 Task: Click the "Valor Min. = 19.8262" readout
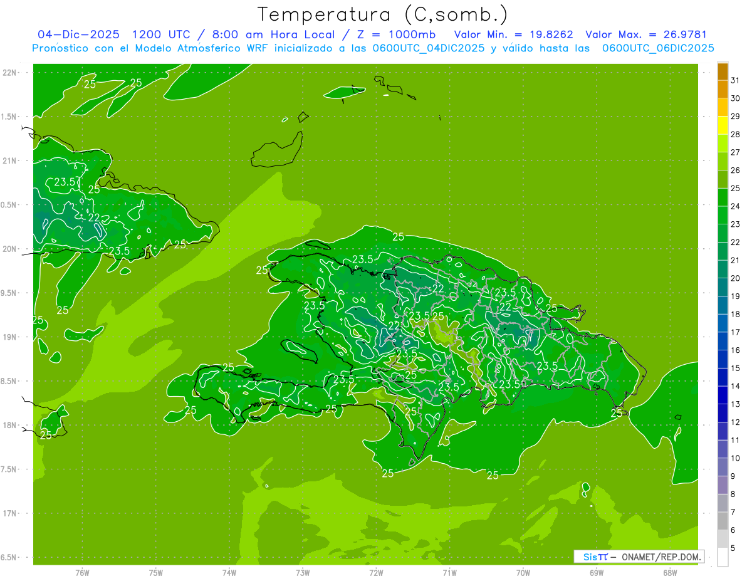(x=514, y=34)
